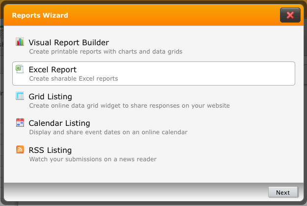Close the Reports Wizard dialog
The width and height of the screenshot is (307, 206).
[290, 15]
